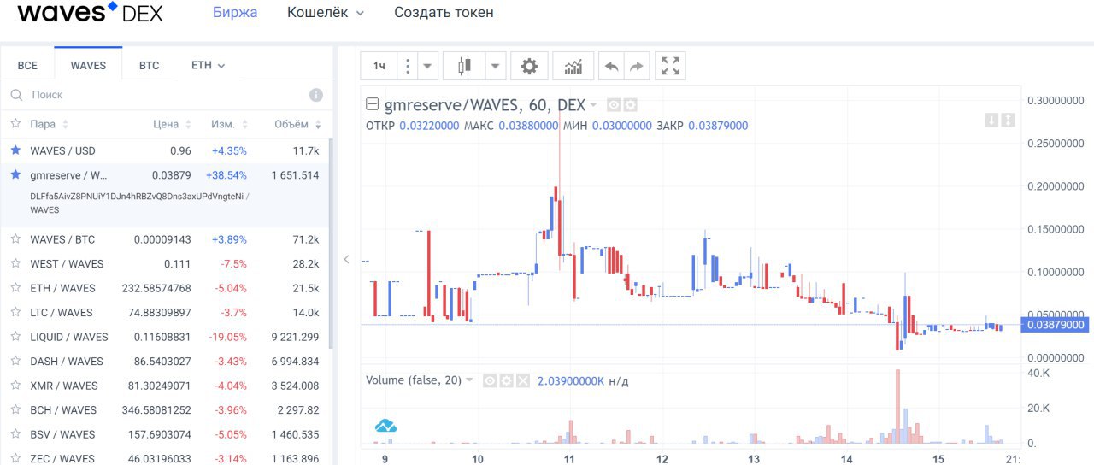Image resolution: width=1094 pixels, height=465 pixels.
Task: Click the Waves DEX logo
Action: tap(91, 13)
